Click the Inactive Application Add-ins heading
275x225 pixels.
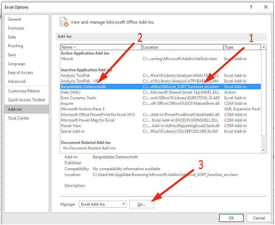[x=87, y=70]
